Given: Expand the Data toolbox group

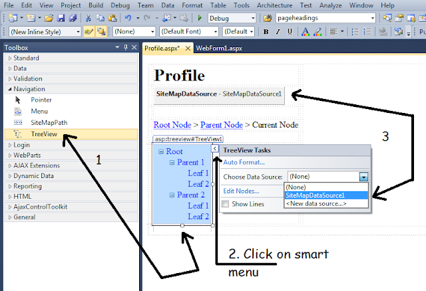Looking at the screenshot, I should pos(10,68).
